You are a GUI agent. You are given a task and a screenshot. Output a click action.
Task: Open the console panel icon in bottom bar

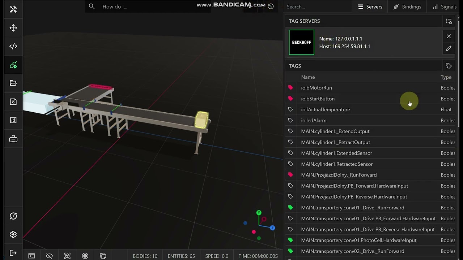click(x=32, y=256)
